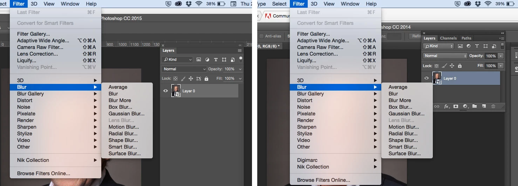Open Window menu in CC 2015 menu bar
The image size is (518, 186).
[x=70, y=4]
